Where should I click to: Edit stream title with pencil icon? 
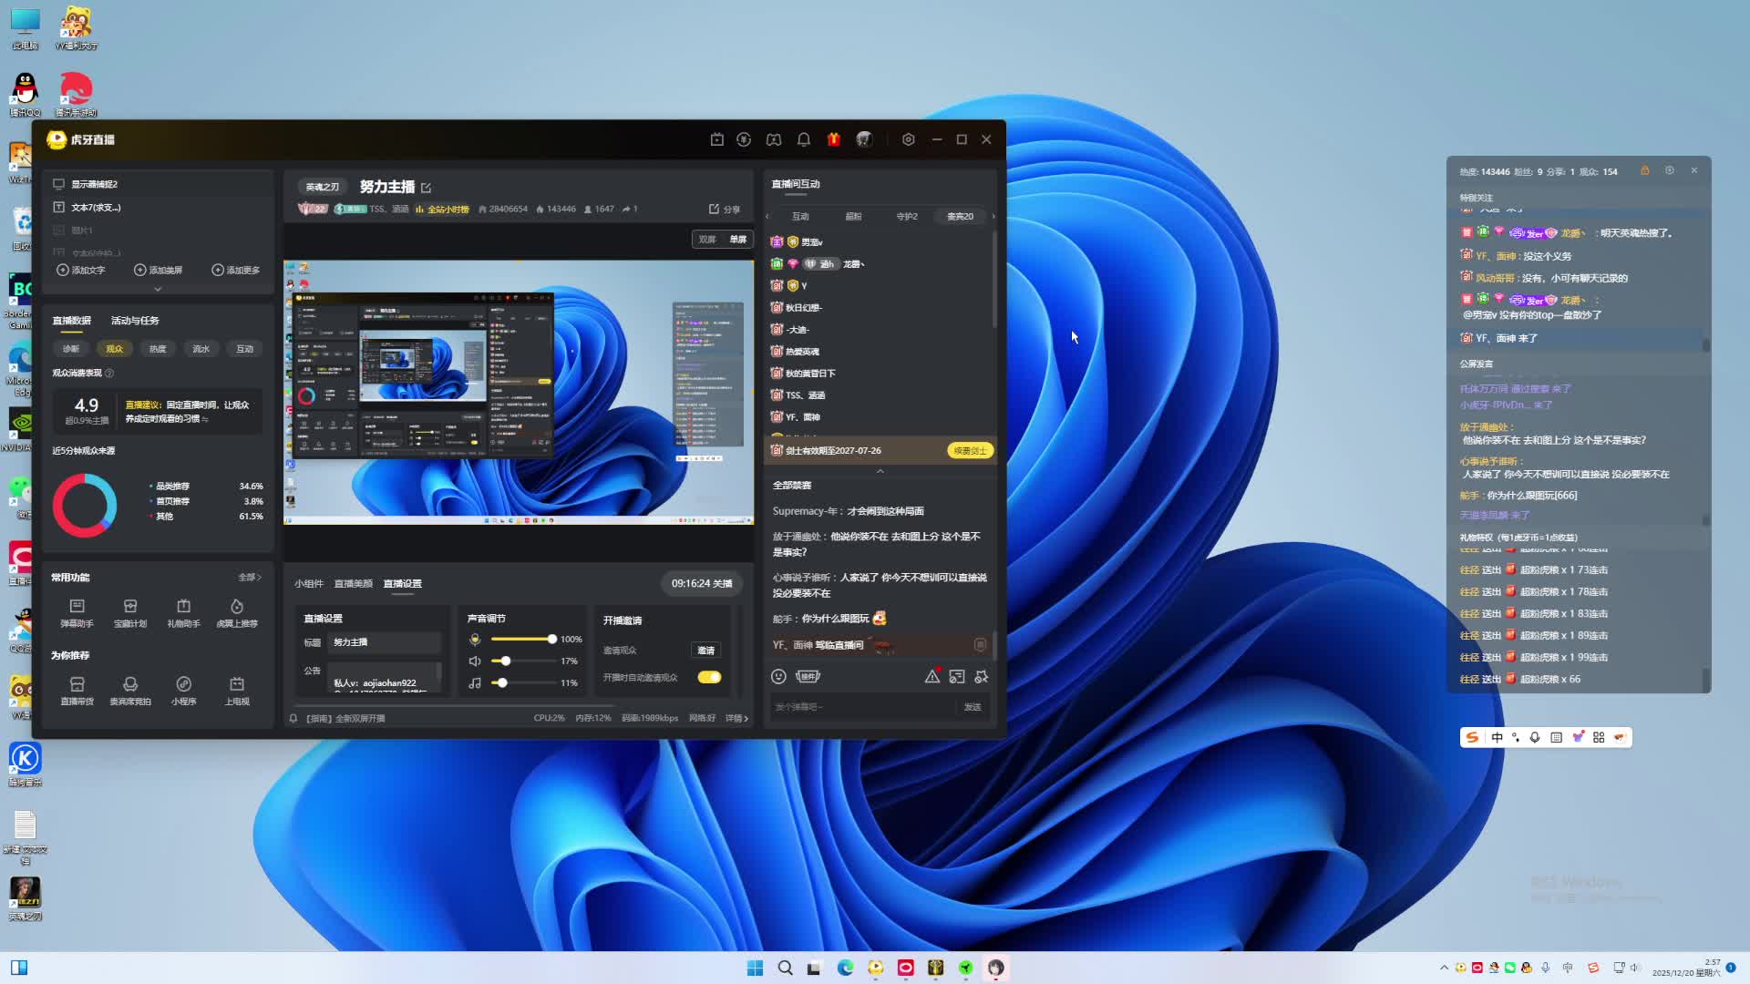pyautogui.click(x=426, y=188)
